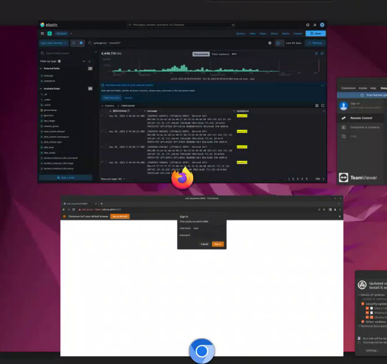Switch to the Field statistics tab
Screen dimensions: 387x364
tap(220, 54)
